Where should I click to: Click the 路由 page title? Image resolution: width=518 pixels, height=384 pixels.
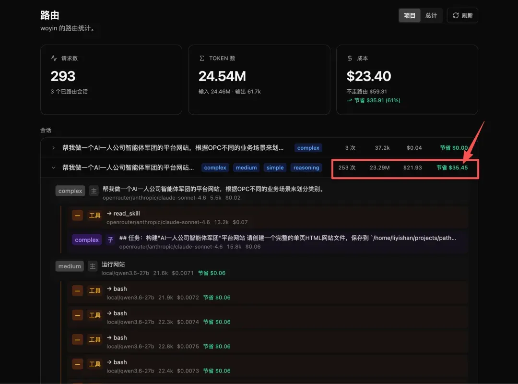(x=49, y=15)
